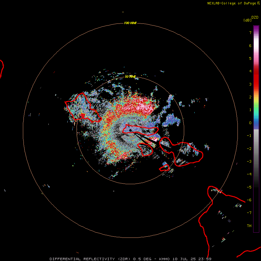Image resolution: width=261 pixels, height=261 pixels.
Task: Click the -5 dB scale tick label
Action: pos(249,187)
